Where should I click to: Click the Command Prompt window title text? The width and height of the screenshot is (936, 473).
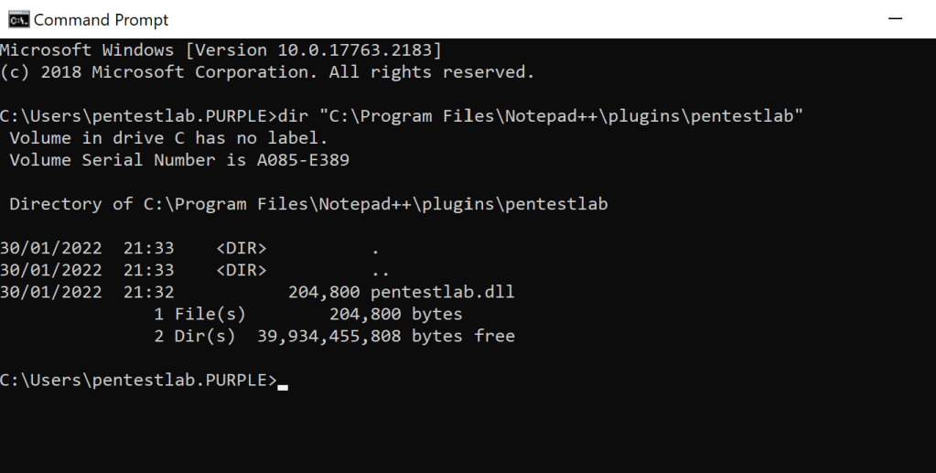101,19
